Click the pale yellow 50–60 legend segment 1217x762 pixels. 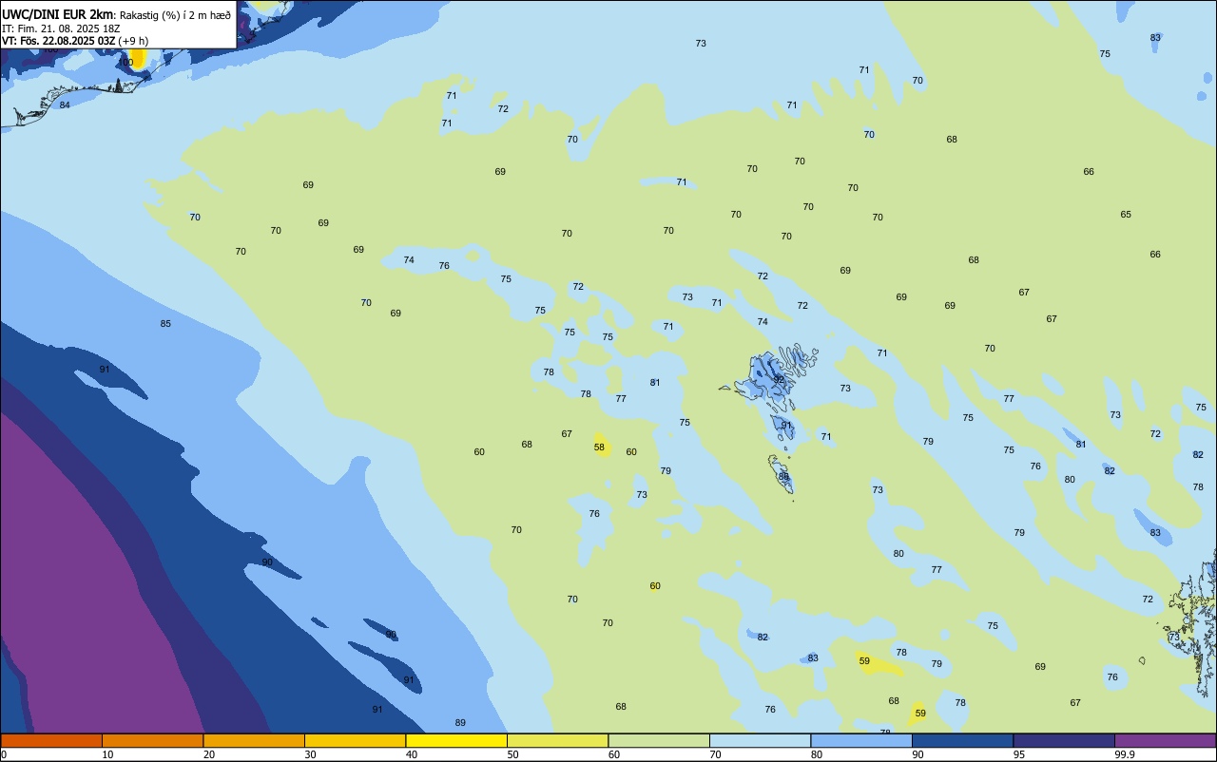[557, 740]
